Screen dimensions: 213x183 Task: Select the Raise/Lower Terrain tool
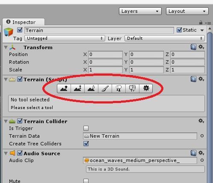click(x=64, y=89)
